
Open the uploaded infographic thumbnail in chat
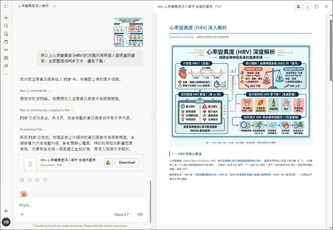tap(128, 32)
